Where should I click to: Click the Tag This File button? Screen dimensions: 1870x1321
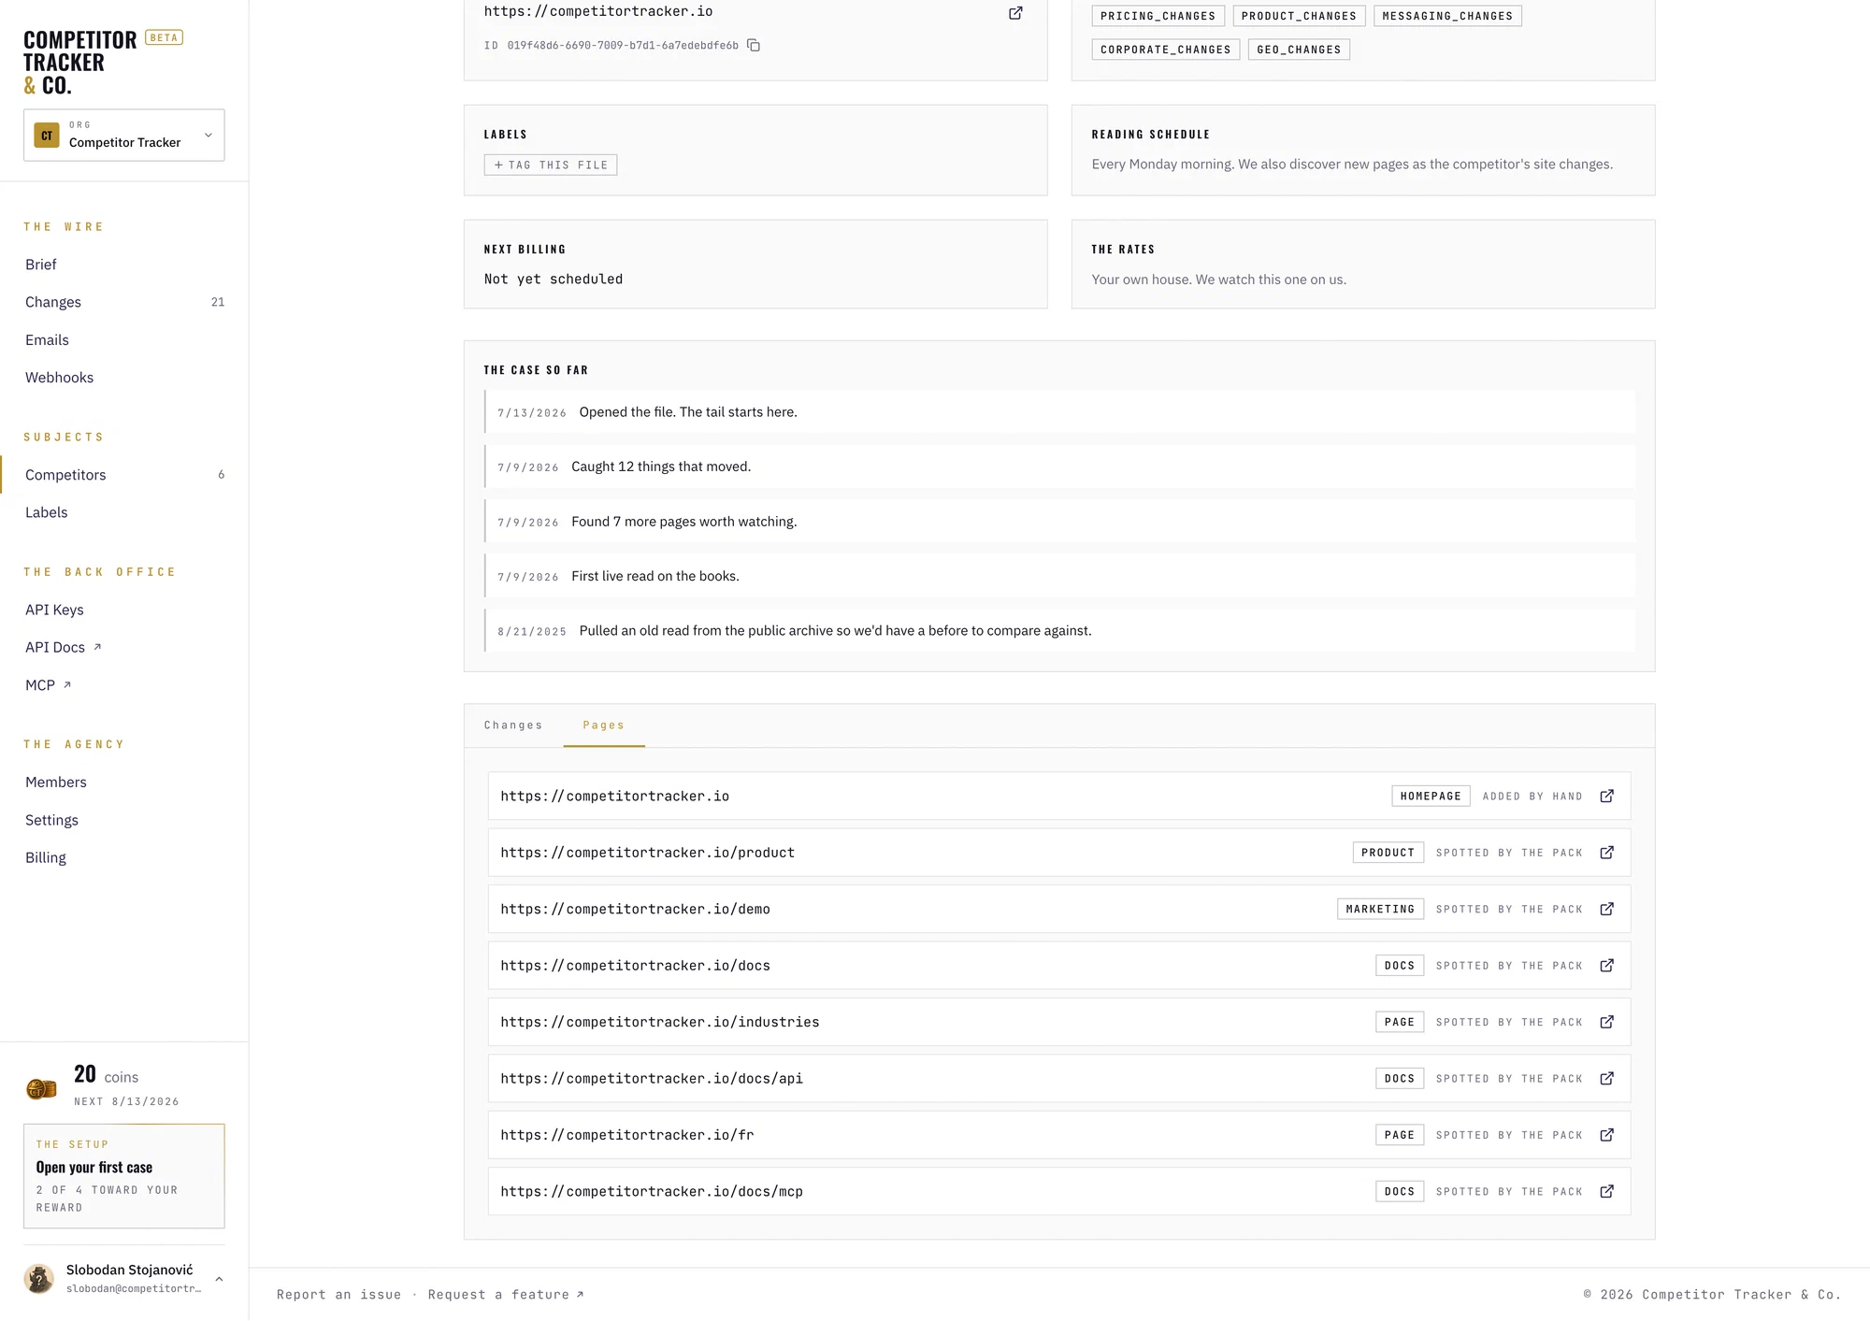click(x=551, y=165)
